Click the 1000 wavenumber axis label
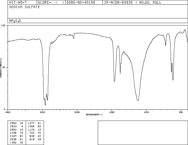This screenshot has width=188, height=145. [146, 112]
